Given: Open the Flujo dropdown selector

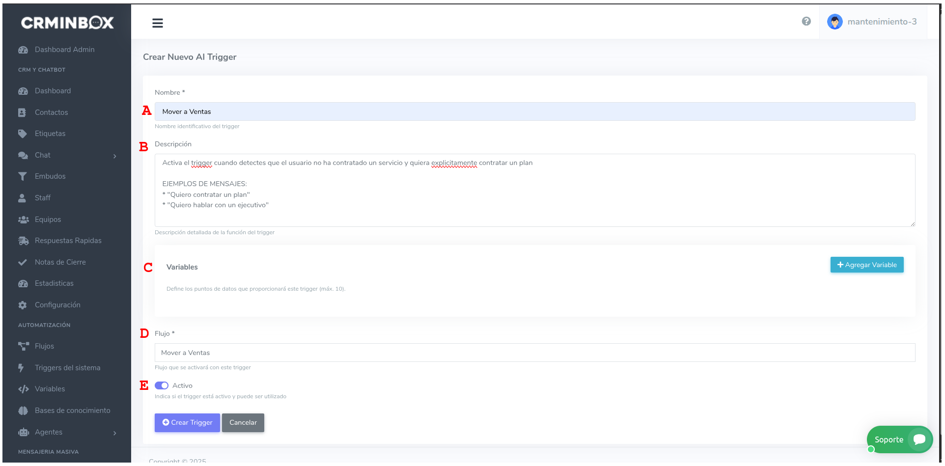Looking at the screenshot, I should (x=534, y=353).
